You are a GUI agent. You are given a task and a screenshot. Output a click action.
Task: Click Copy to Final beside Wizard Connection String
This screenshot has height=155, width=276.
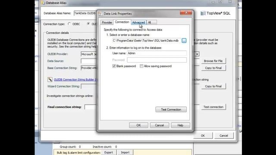click(213, 86)
